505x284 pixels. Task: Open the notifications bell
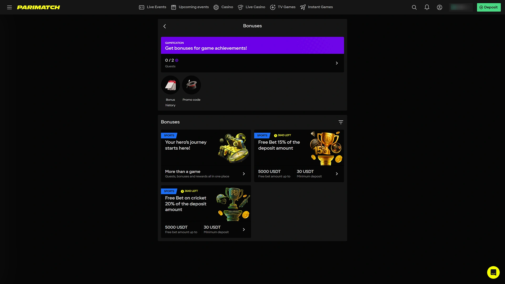pos(427,7)
